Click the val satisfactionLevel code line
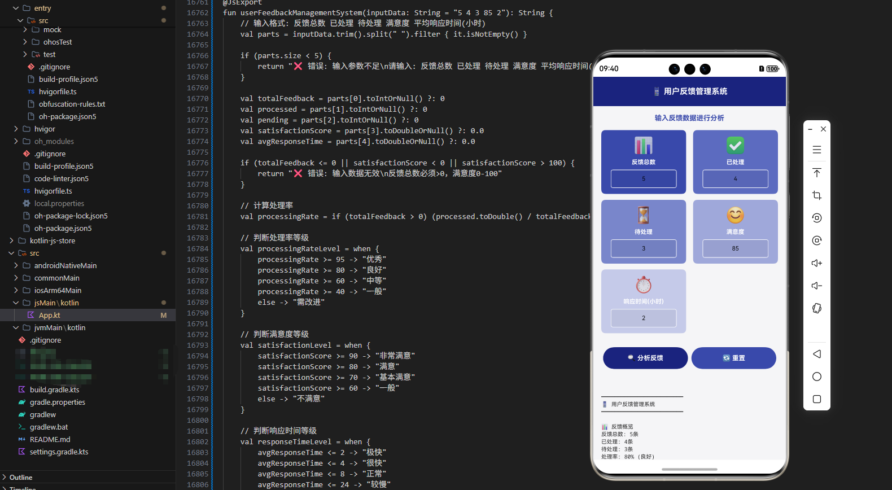Viewport: 892px width, 490px height. [x=305, y=345]
